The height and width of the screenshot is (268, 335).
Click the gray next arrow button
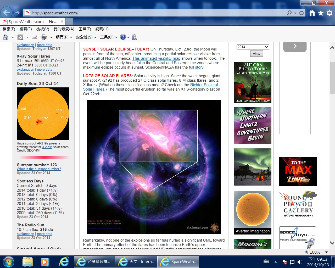295,47
